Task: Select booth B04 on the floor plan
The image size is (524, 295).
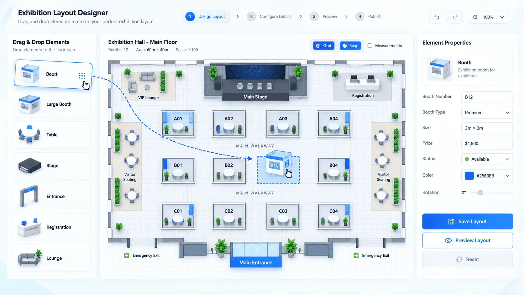Action: 334,170
